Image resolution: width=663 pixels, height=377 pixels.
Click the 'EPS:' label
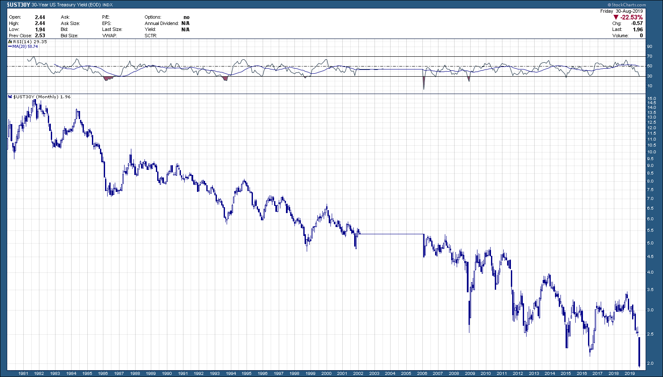106,23
